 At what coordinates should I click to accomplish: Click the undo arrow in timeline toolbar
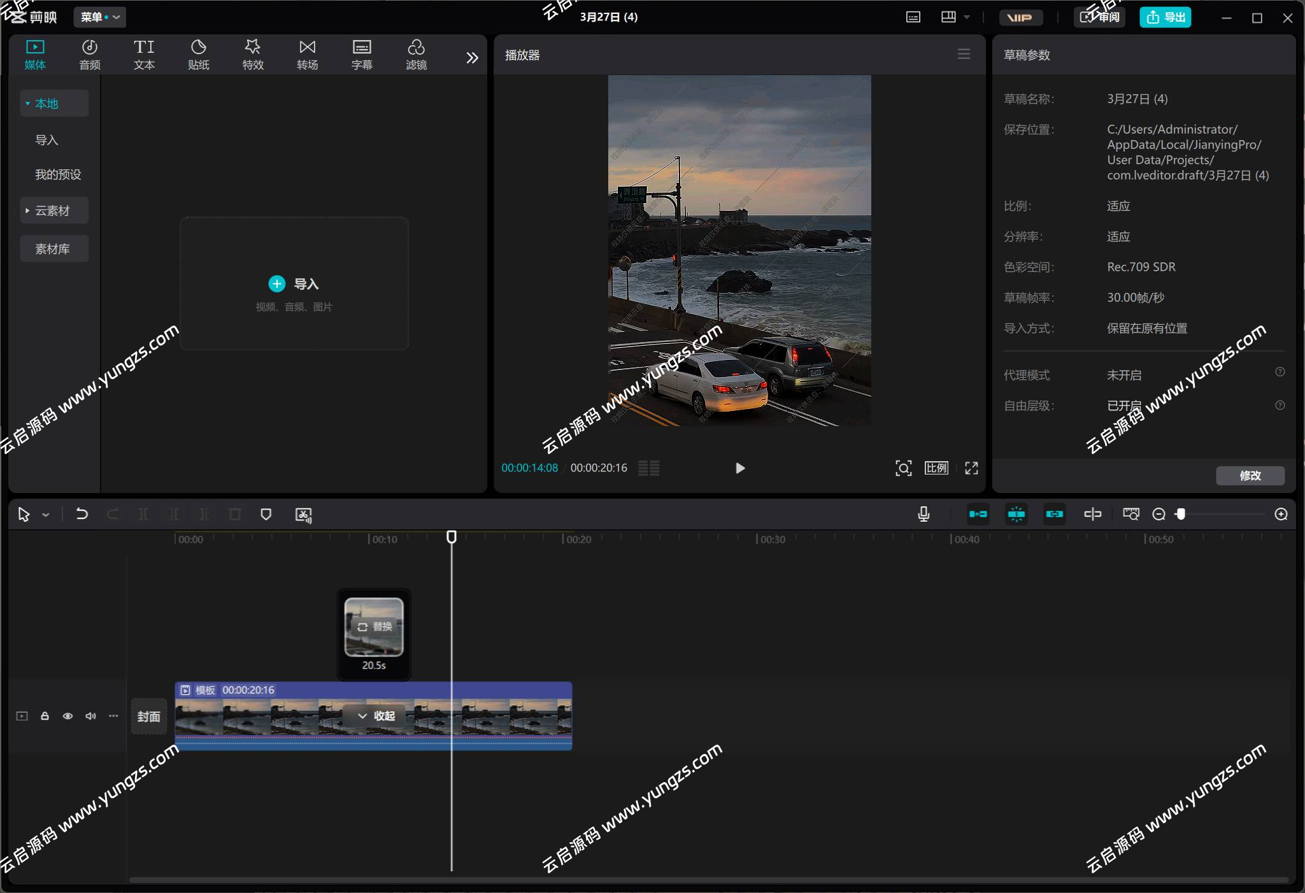pos(82,514)
